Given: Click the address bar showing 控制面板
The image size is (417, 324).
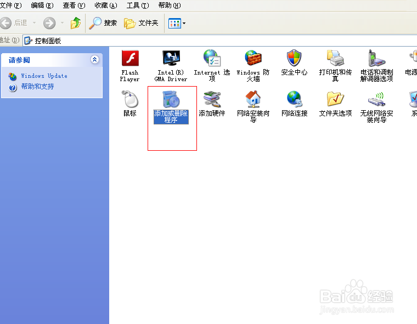Looking at the screenshot, I should [219, 41].
